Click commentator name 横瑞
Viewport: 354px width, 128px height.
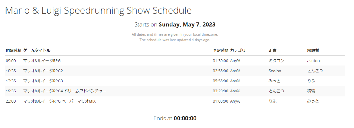pyautogui.click(x=311, y=91)
